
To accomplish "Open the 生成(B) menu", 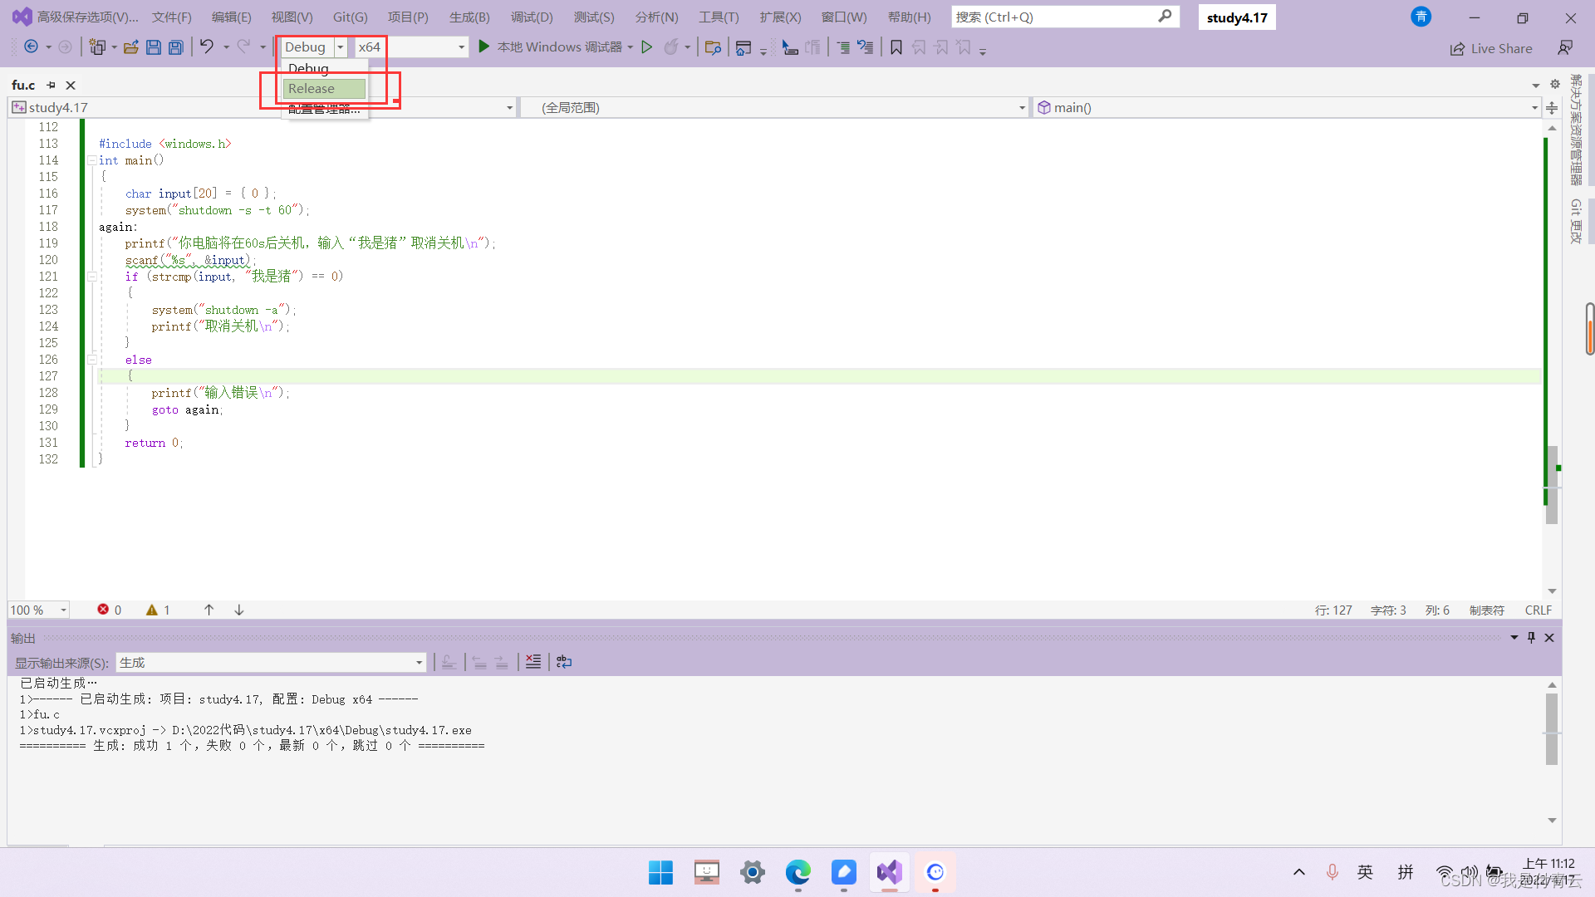I will 469,17.
